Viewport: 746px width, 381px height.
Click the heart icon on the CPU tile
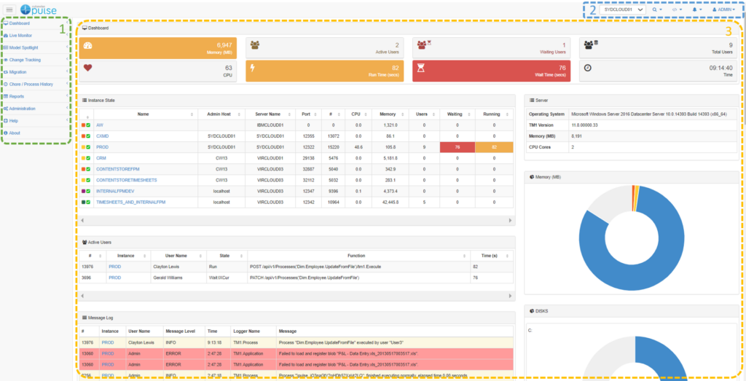(89, 70)
